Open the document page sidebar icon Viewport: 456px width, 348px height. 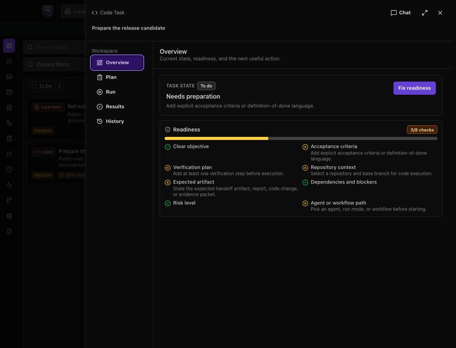9,107
